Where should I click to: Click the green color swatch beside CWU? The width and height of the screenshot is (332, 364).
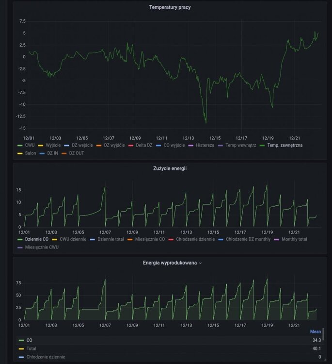point(20,145)
